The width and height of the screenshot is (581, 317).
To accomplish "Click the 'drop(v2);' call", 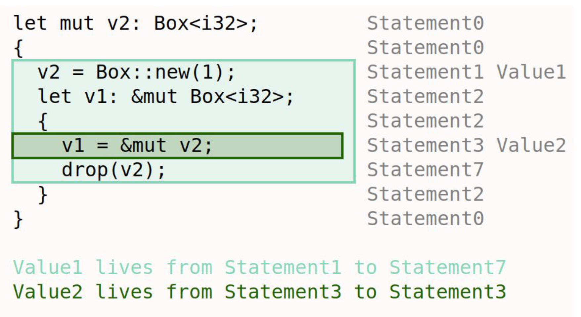I will pos(113,170).
